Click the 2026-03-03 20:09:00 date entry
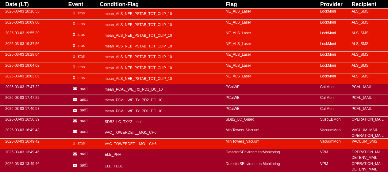Image resolution: width=388 pixels, height=172 pixels. [x=22, y=22]
